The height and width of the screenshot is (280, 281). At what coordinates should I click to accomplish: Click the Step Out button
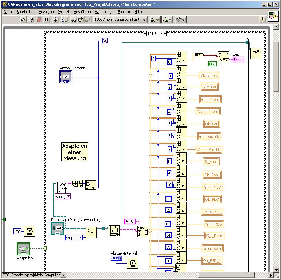88,20
